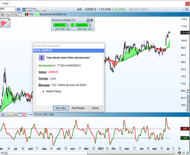Click the AP icon in CCI panel toolbar
Screen dimensions: 190x155
click(15, 115)
